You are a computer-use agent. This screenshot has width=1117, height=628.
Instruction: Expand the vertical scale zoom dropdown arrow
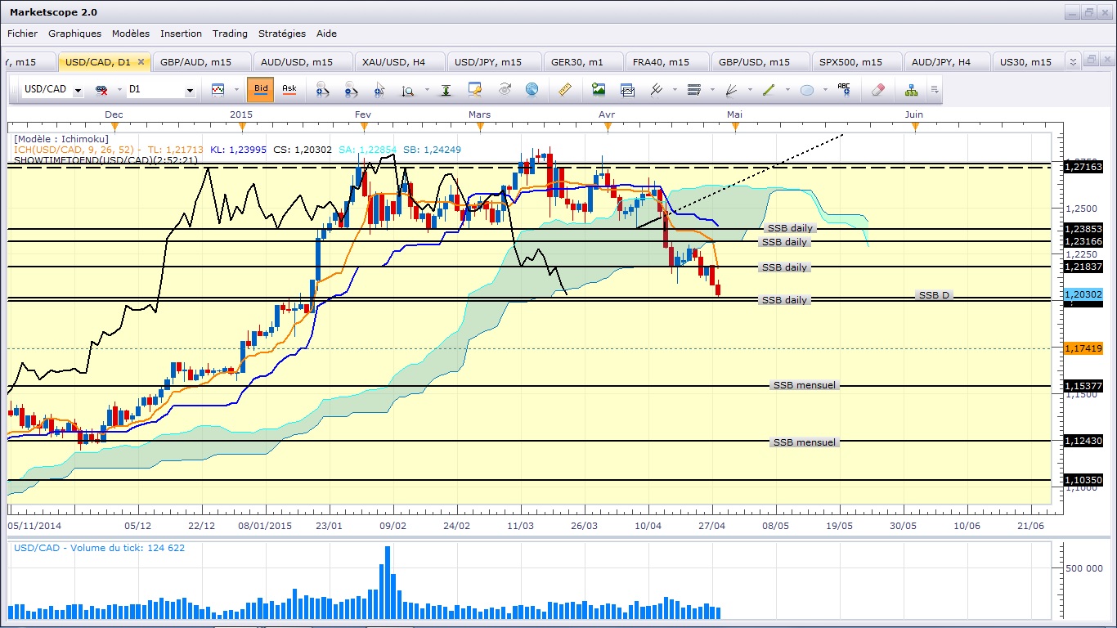click(425, 90)
